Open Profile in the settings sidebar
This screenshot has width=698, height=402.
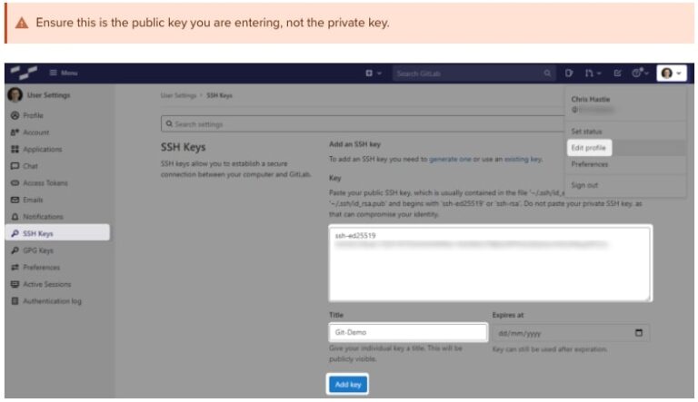coord(33,115)
